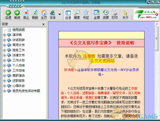This screenshot has height=121, width=160.
Task: Expand the 讲话致辞 tree node
Action: (4, 40)
